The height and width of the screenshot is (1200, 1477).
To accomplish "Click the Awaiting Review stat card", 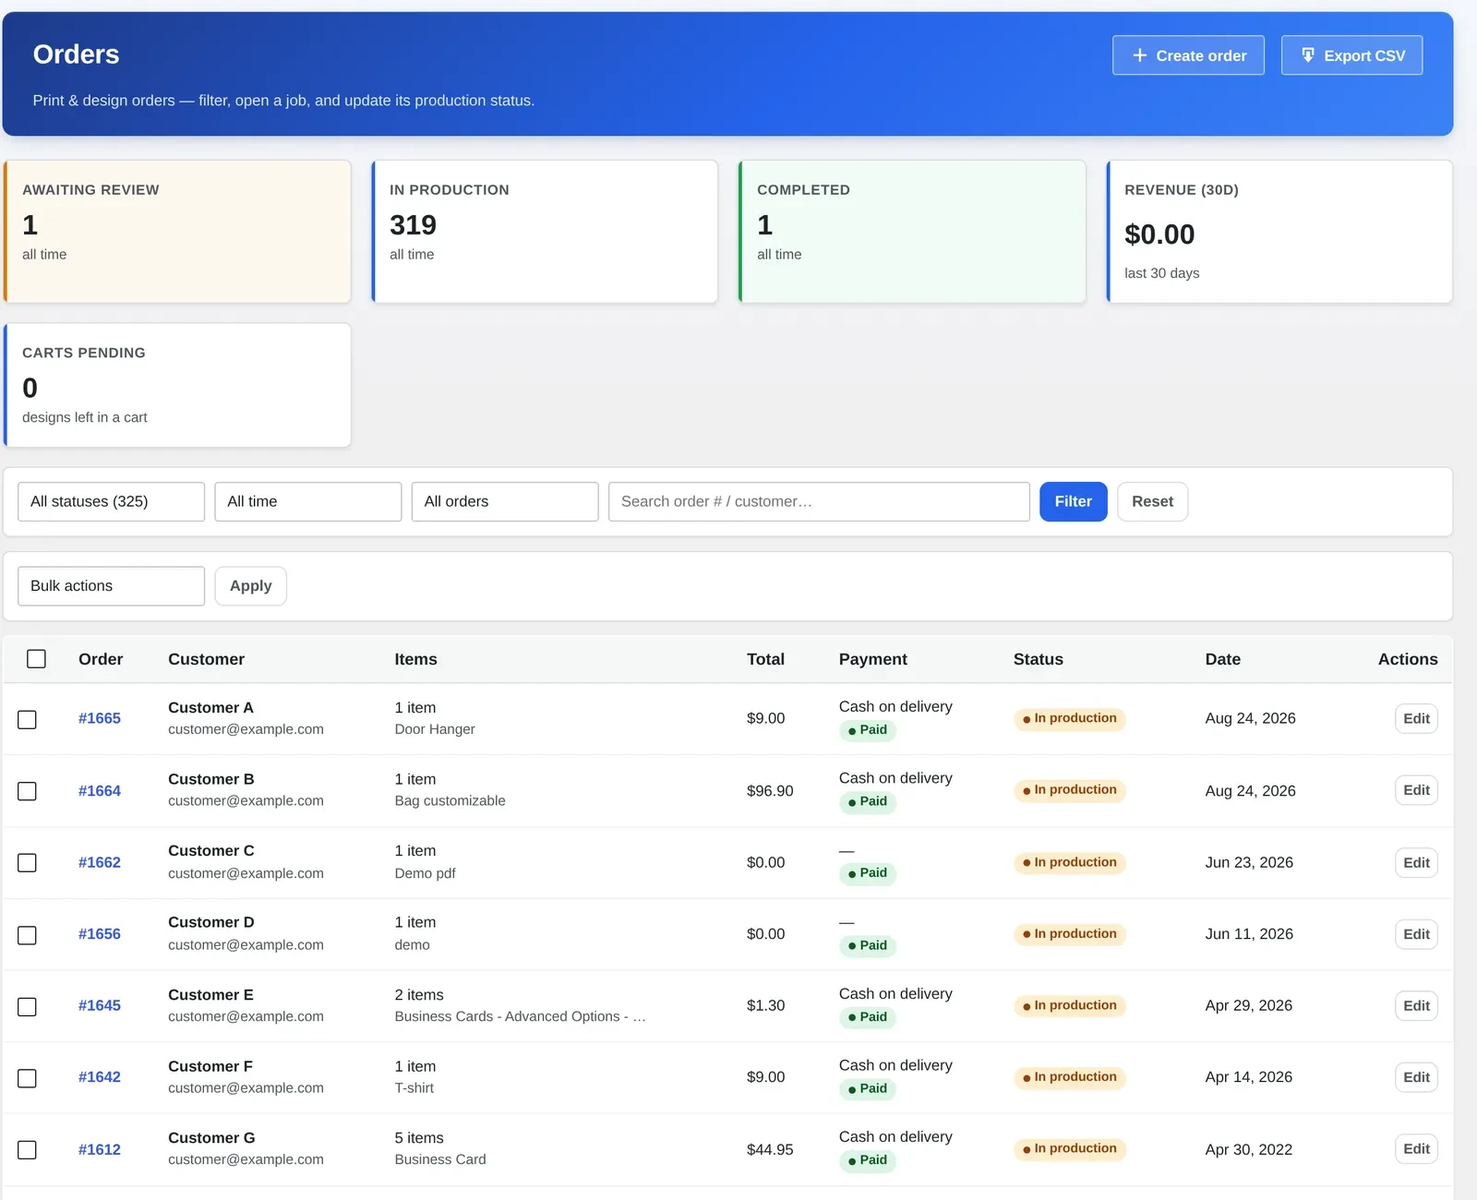I will pyautogui.click(x=177, y=232).
